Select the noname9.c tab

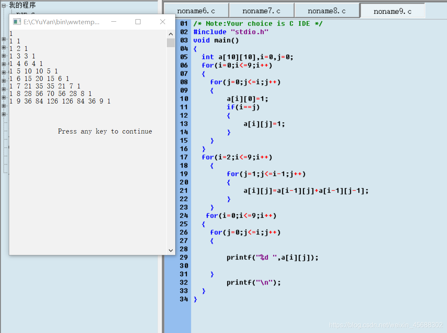pyautogui.click(x=393, y=11)
